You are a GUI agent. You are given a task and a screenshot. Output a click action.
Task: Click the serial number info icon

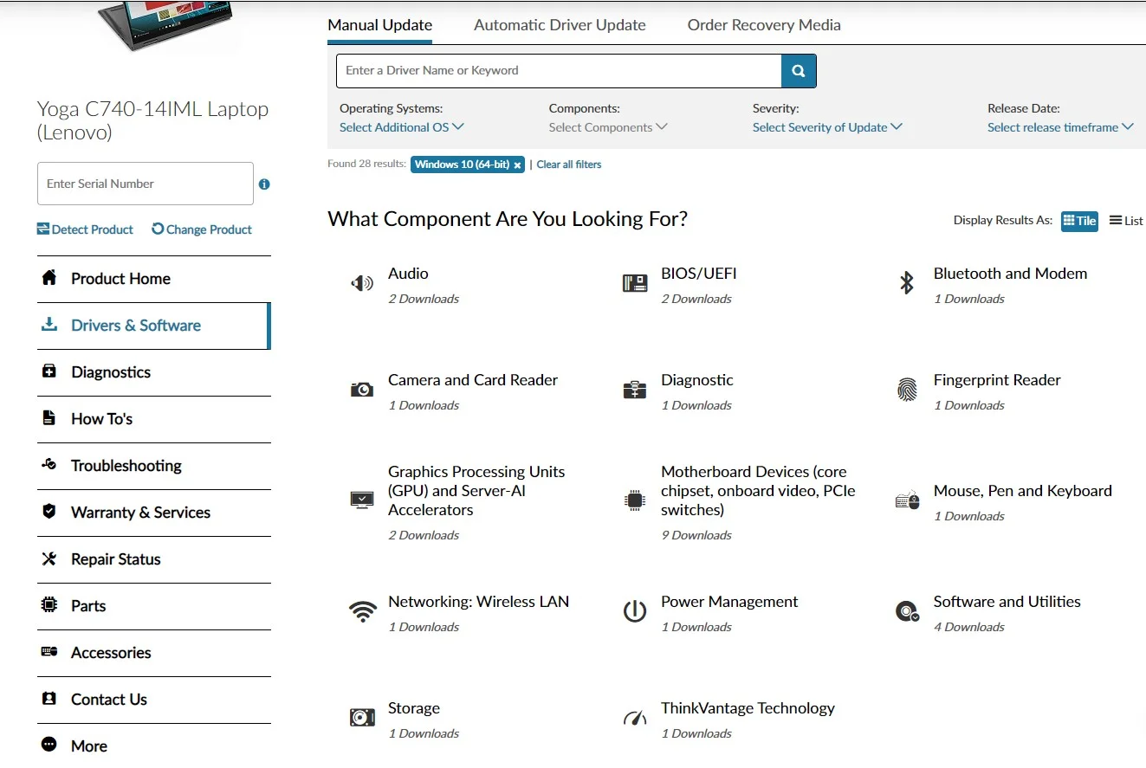pyautogui.click(x=264, y=184)
